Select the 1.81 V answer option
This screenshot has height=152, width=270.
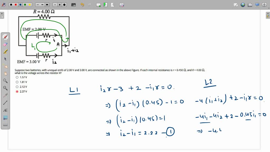click(x=17, y=82)
